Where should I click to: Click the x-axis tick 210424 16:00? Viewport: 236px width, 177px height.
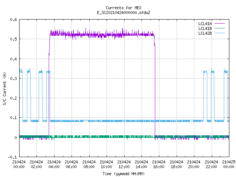(159, 164)
